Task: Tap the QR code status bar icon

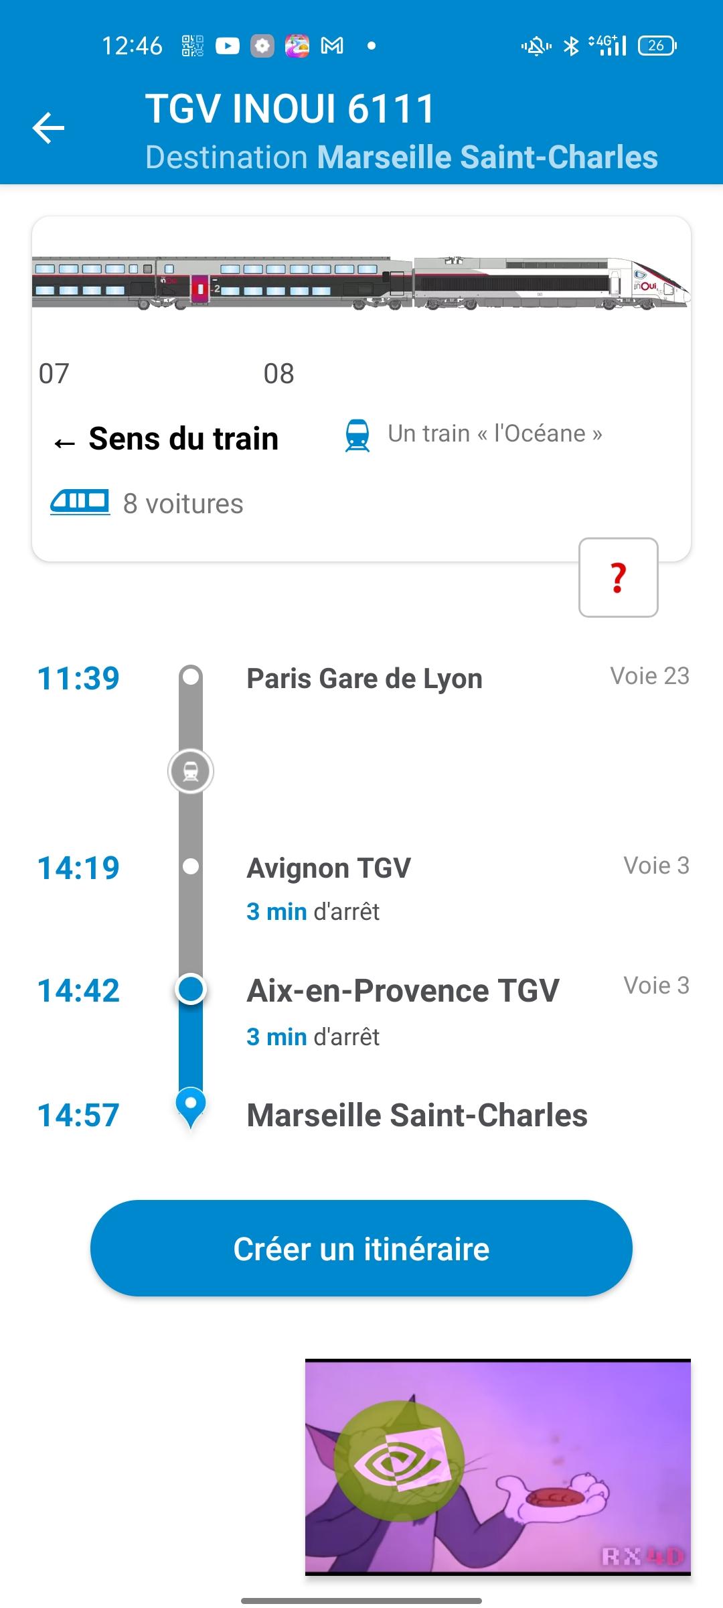Action: tap(192, 46)
